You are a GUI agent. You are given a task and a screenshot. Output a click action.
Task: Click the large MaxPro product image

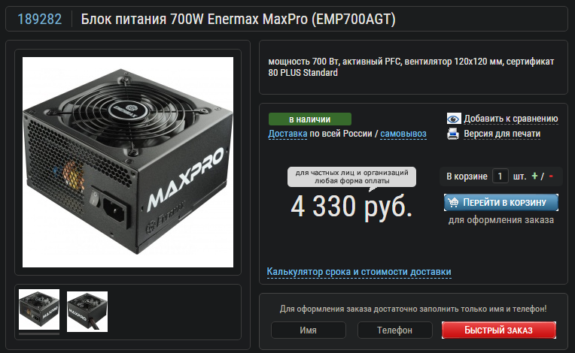128,162
